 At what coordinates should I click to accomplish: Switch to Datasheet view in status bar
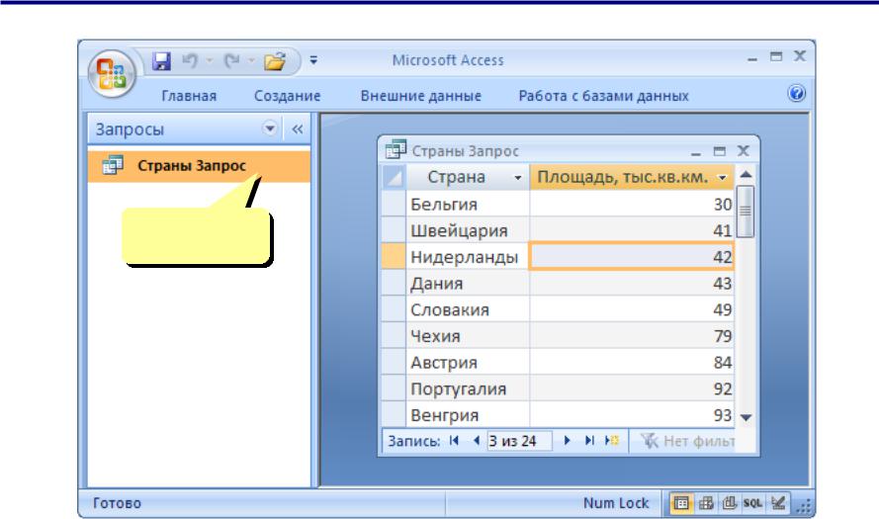[681, 503]
